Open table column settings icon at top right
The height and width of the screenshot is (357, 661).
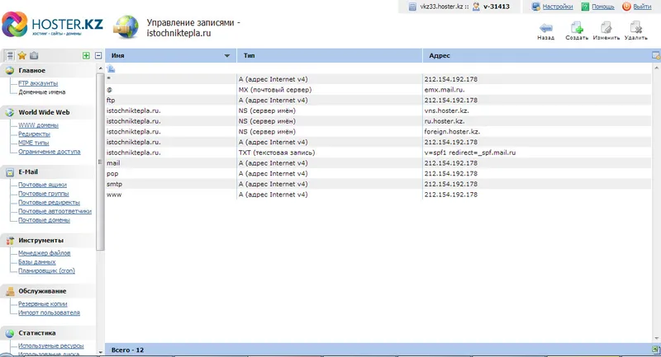655,55
